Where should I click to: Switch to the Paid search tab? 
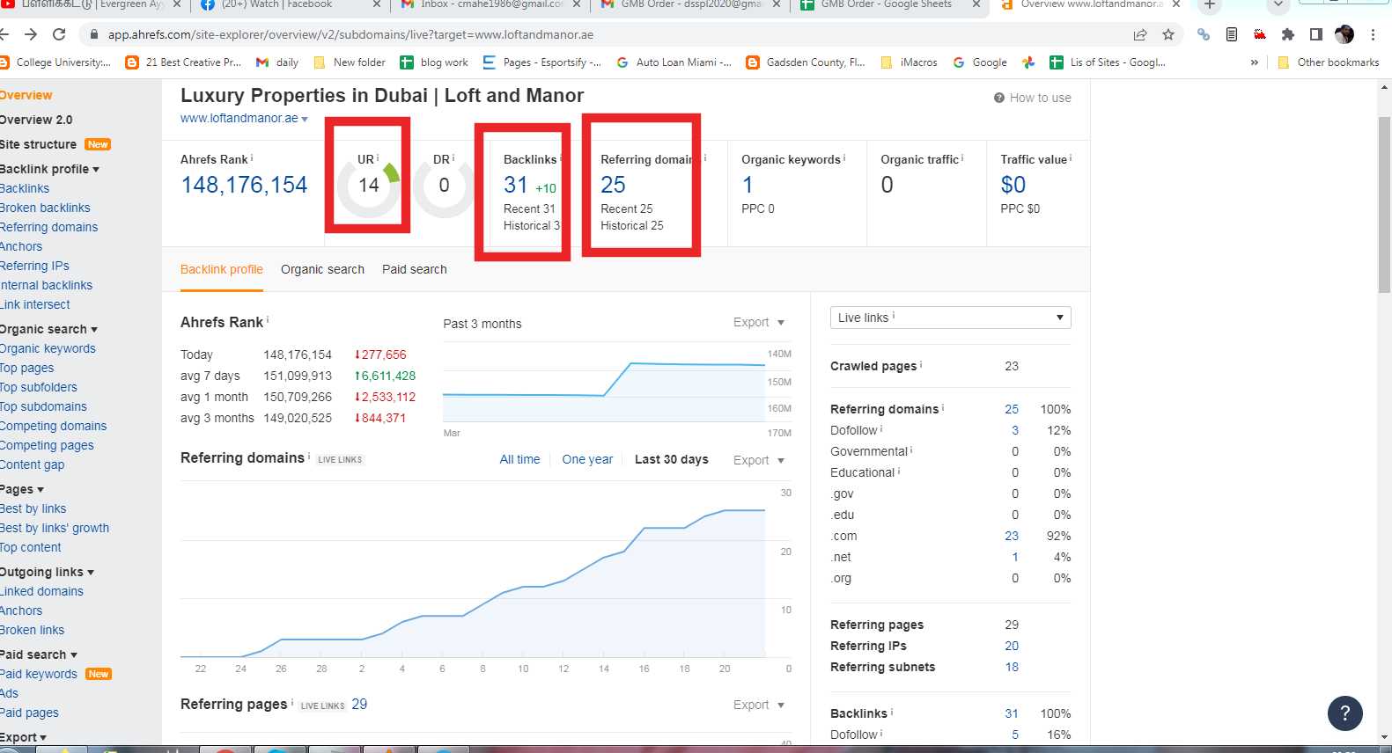point(415,269)
